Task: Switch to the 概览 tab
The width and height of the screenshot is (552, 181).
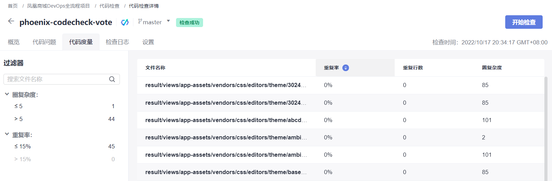Action: pos(14,42)
